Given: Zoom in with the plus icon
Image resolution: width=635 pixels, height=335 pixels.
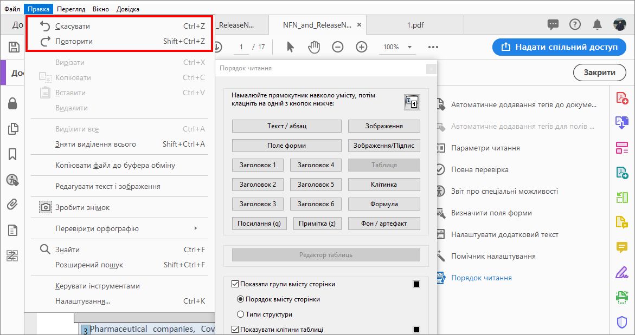Looking at the screenshot, I should pyautogui.click(x=361, y=47).
